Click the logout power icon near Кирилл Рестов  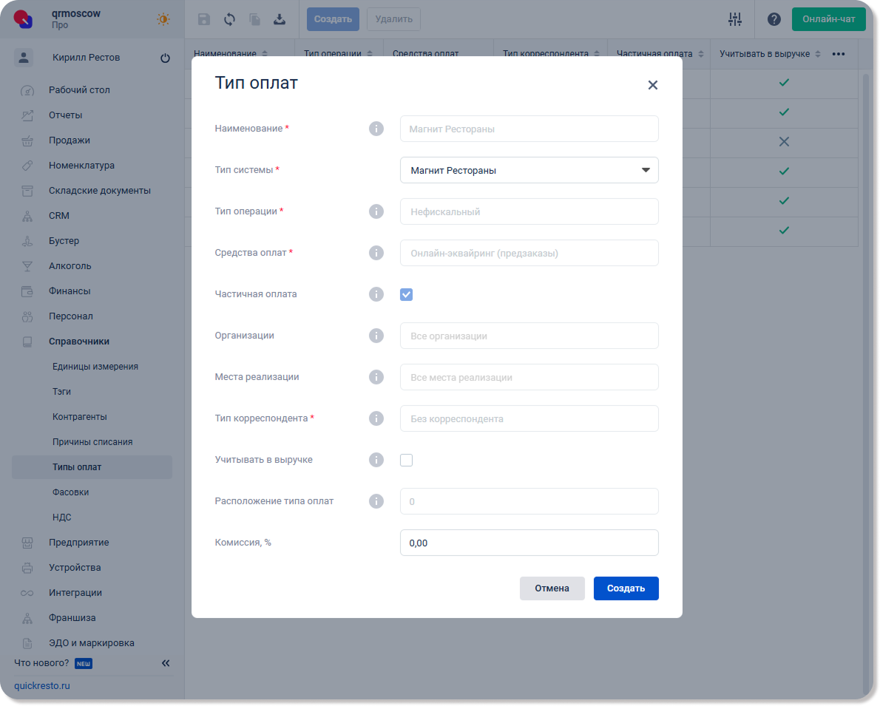pos(165,58)
